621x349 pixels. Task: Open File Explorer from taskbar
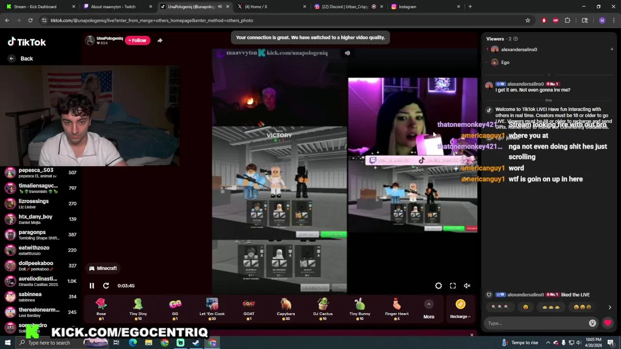148,343
